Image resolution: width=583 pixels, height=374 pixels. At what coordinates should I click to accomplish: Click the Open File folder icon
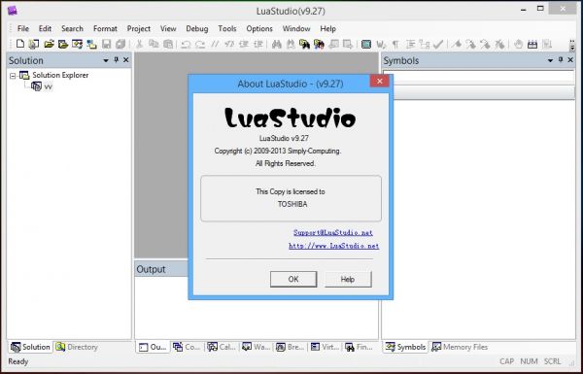[x=49, y=44]
